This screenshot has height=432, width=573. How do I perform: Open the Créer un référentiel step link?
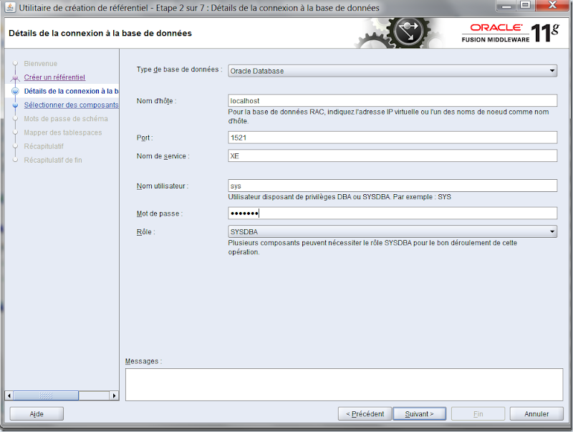tap(54, 77)
